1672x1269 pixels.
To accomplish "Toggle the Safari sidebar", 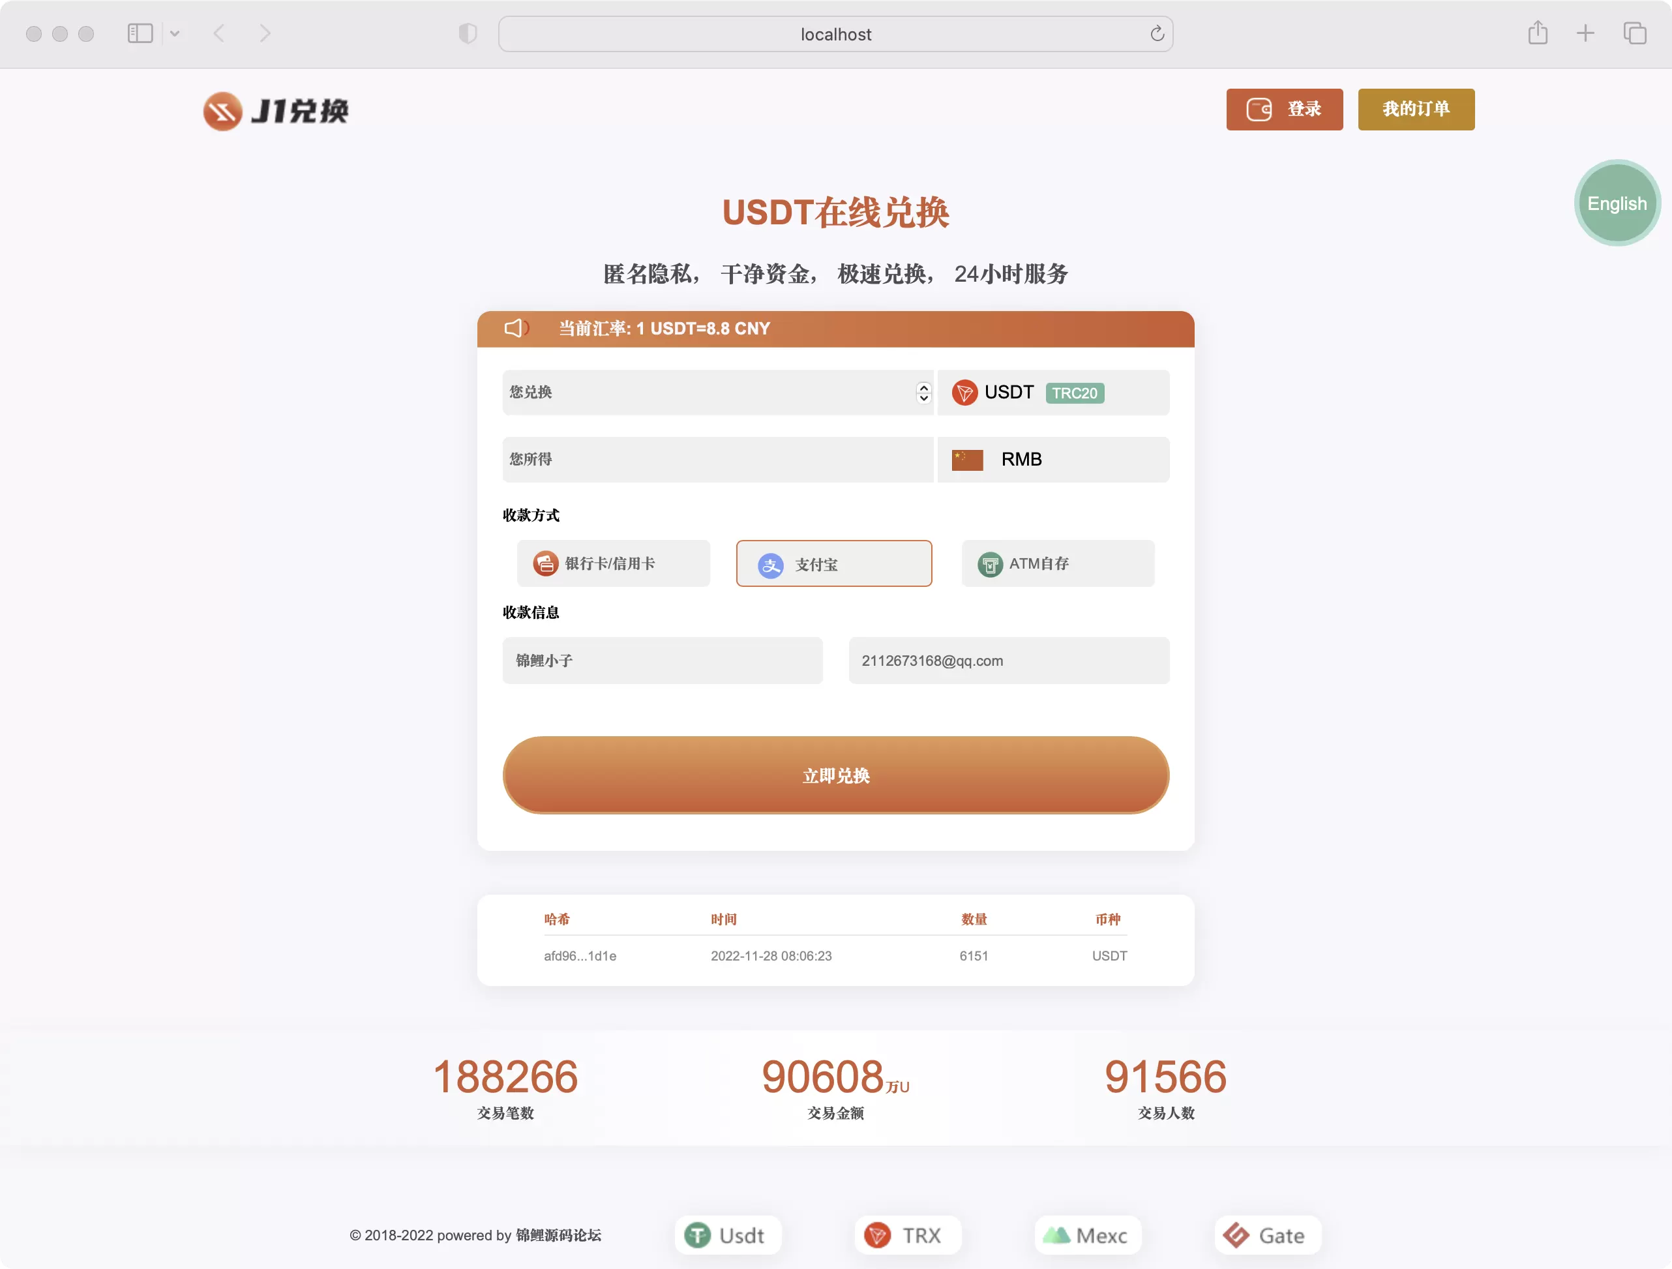I will [140, 33].
